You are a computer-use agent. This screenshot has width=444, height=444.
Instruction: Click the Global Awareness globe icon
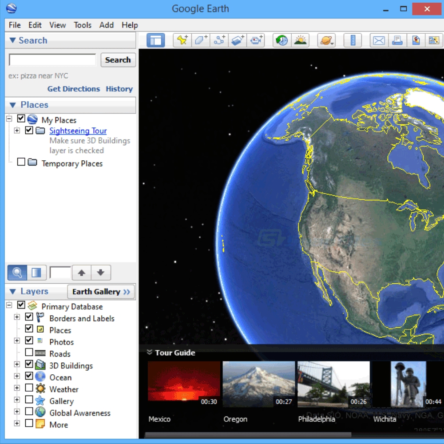point(40,412)
